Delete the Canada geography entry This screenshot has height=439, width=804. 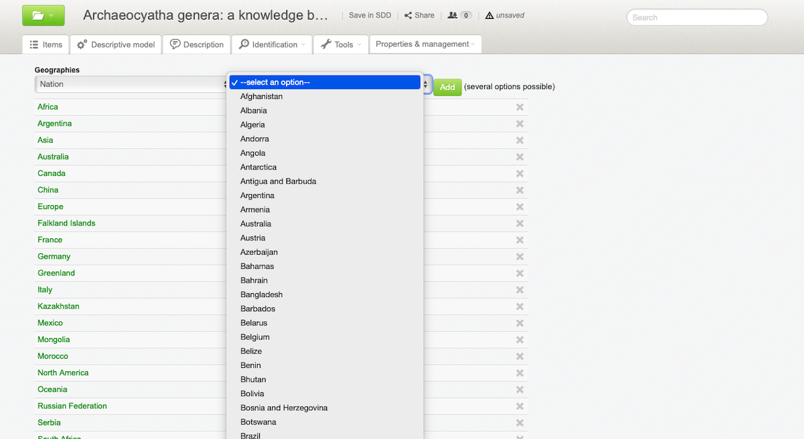coord(519,174)
